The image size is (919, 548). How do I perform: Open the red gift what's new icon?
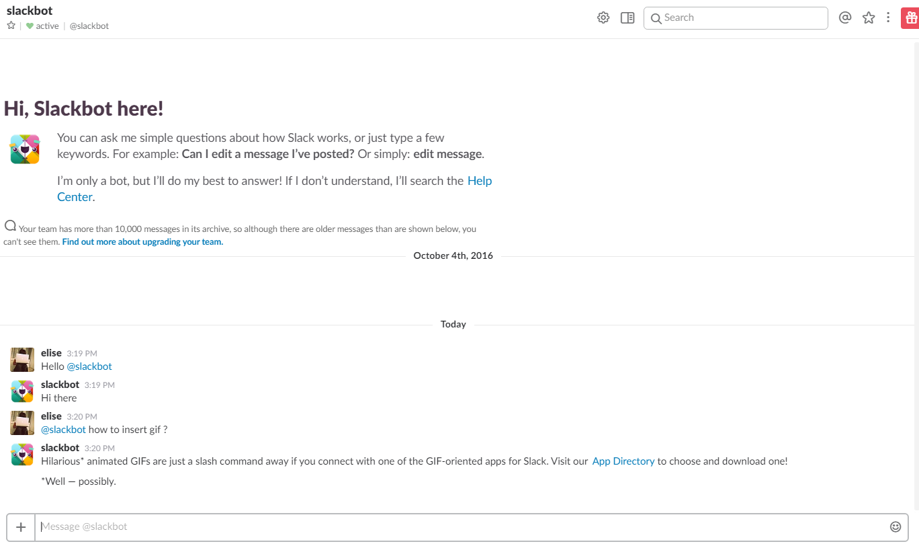910,18
